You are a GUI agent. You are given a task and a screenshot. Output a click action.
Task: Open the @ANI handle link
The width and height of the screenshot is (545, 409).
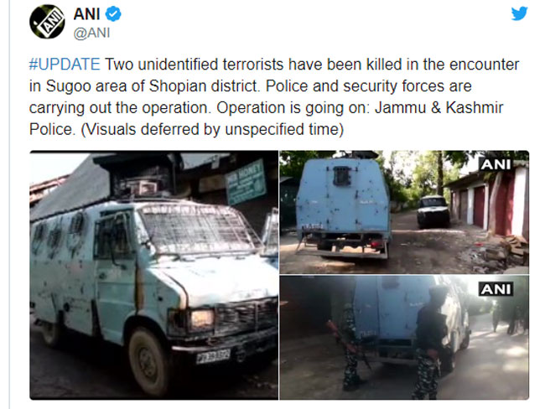click(91, 33)
